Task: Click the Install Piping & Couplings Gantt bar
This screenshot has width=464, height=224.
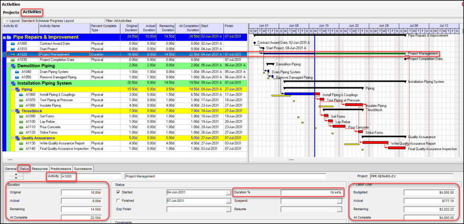Action: [x=302, y=94]
